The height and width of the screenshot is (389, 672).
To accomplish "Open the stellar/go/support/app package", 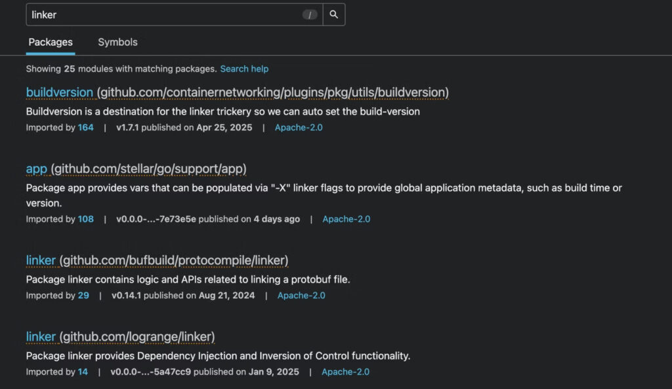I will click(36, 169).
